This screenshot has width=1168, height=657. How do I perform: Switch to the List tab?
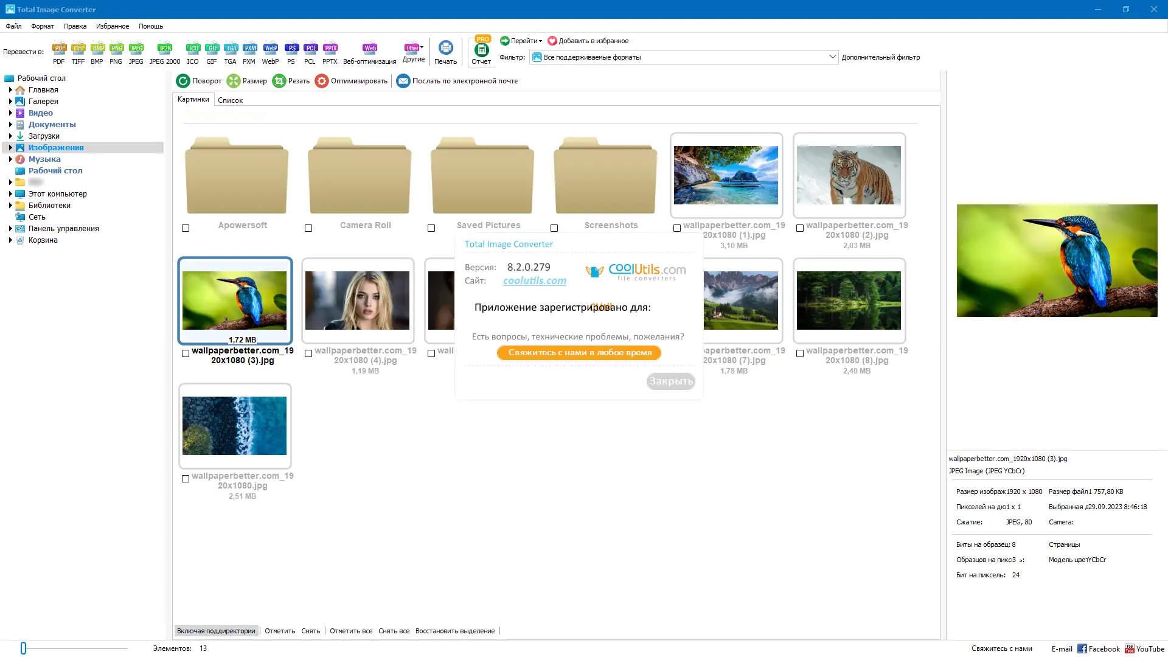click(230, 100)
